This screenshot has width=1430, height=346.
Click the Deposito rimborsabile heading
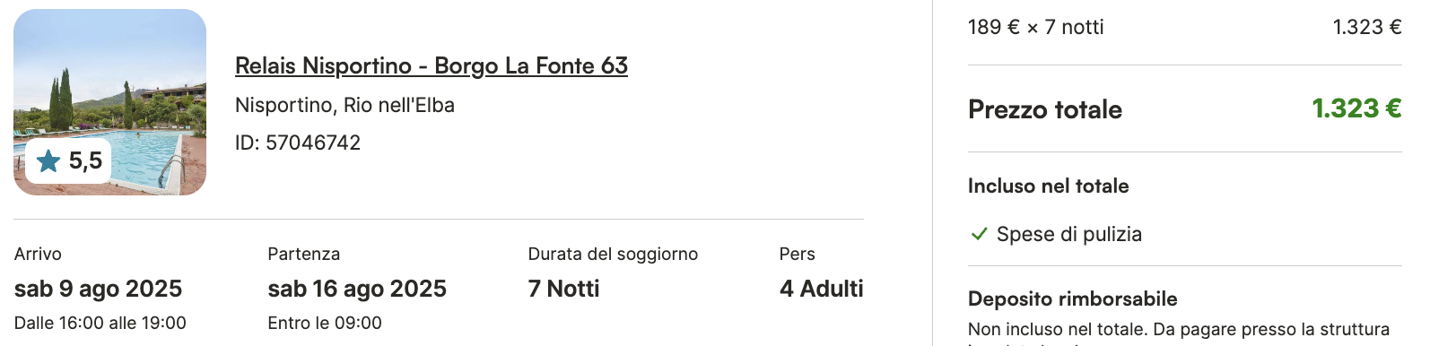[x=1073, y=298]
